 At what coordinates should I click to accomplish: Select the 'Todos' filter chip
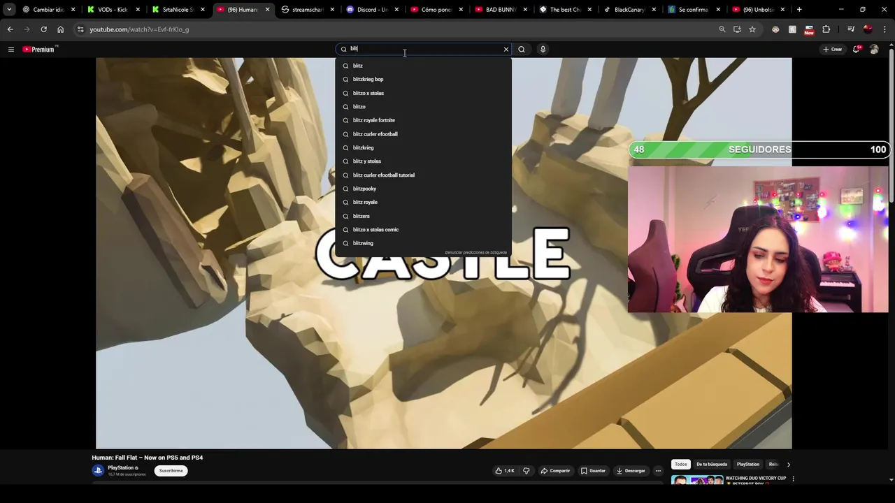pyautogui.click(x=681, y=465)
